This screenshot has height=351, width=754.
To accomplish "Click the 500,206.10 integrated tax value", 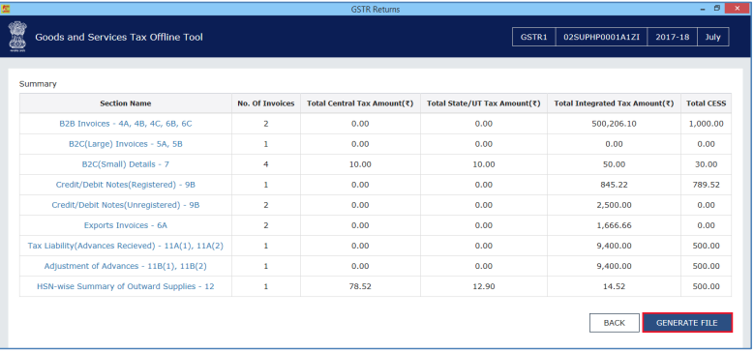I will [x=614, y=124].
